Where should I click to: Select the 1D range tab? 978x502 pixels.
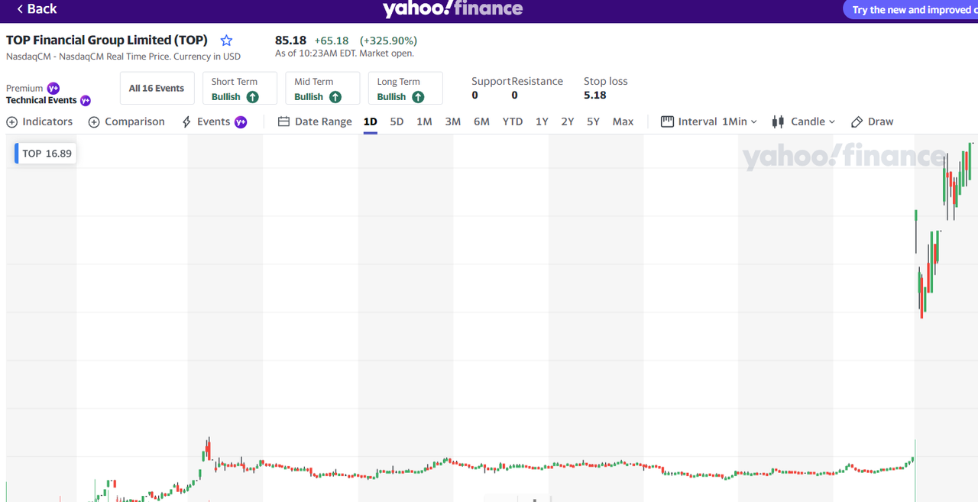[x=371, y=122]
